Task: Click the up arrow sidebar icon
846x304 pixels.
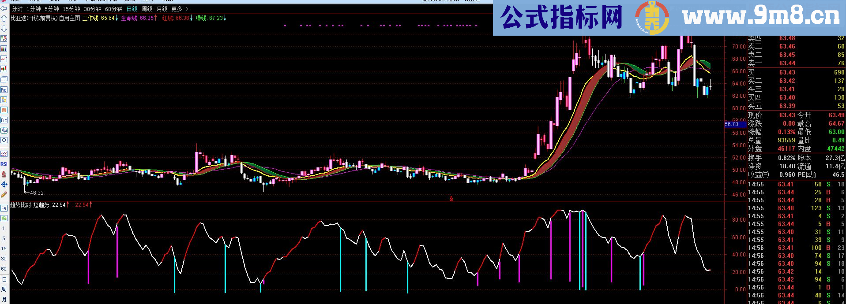Action: (x=4, y=19)
